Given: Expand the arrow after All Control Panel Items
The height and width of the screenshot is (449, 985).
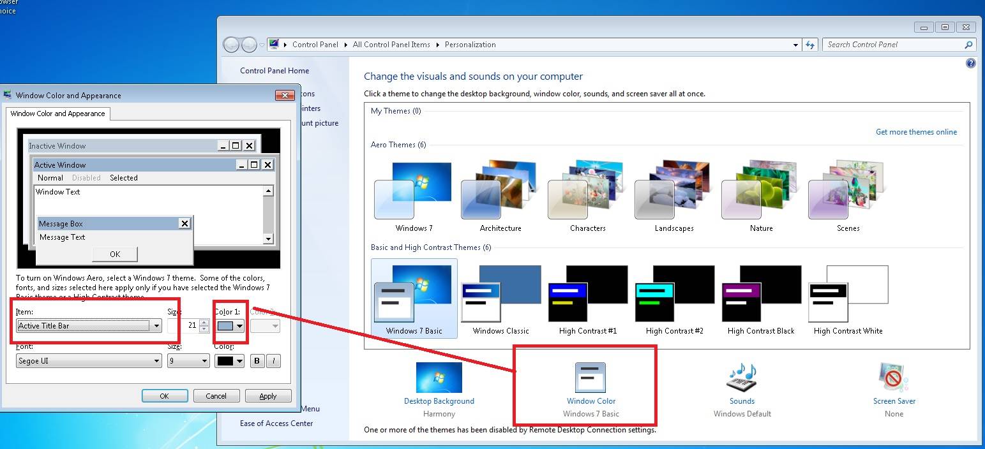Looking at the screenshot, I should (437, 45).
